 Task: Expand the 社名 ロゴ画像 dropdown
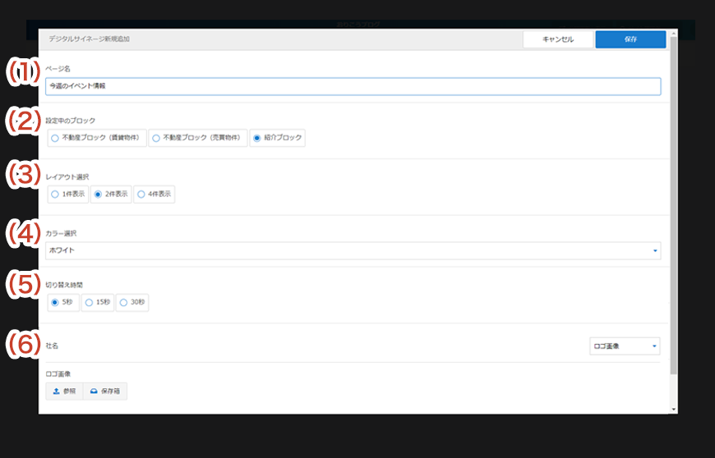625,346
